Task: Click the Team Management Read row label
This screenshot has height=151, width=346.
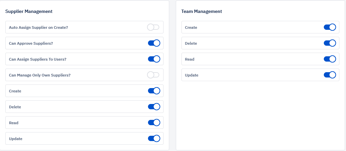Action: click(x=189, y=59)
